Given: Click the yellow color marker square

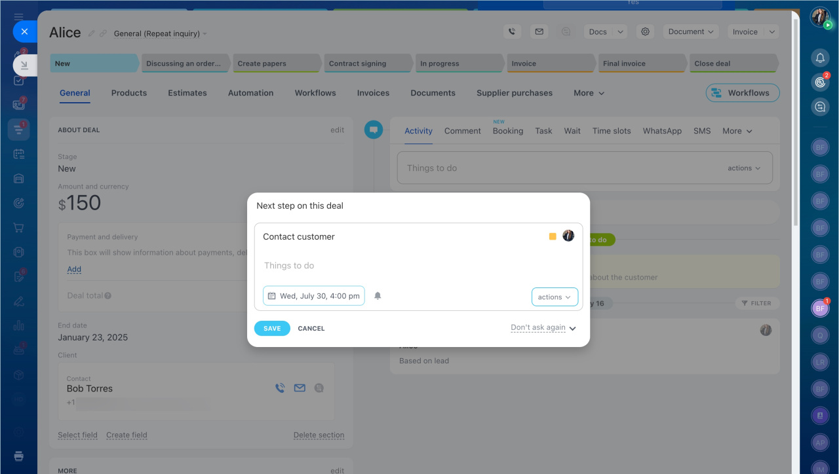Looking at the screenshot, I should tap(553, 236).
